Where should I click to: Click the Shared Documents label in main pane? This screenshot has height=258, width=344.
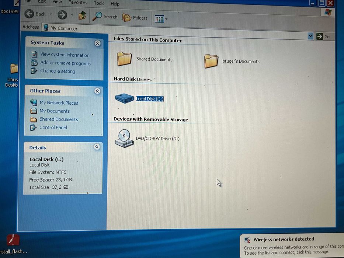(154, 59)
